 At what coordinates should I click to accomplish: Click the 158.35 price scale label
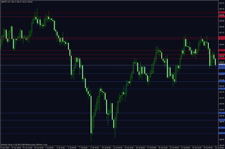tap(222, 27)
